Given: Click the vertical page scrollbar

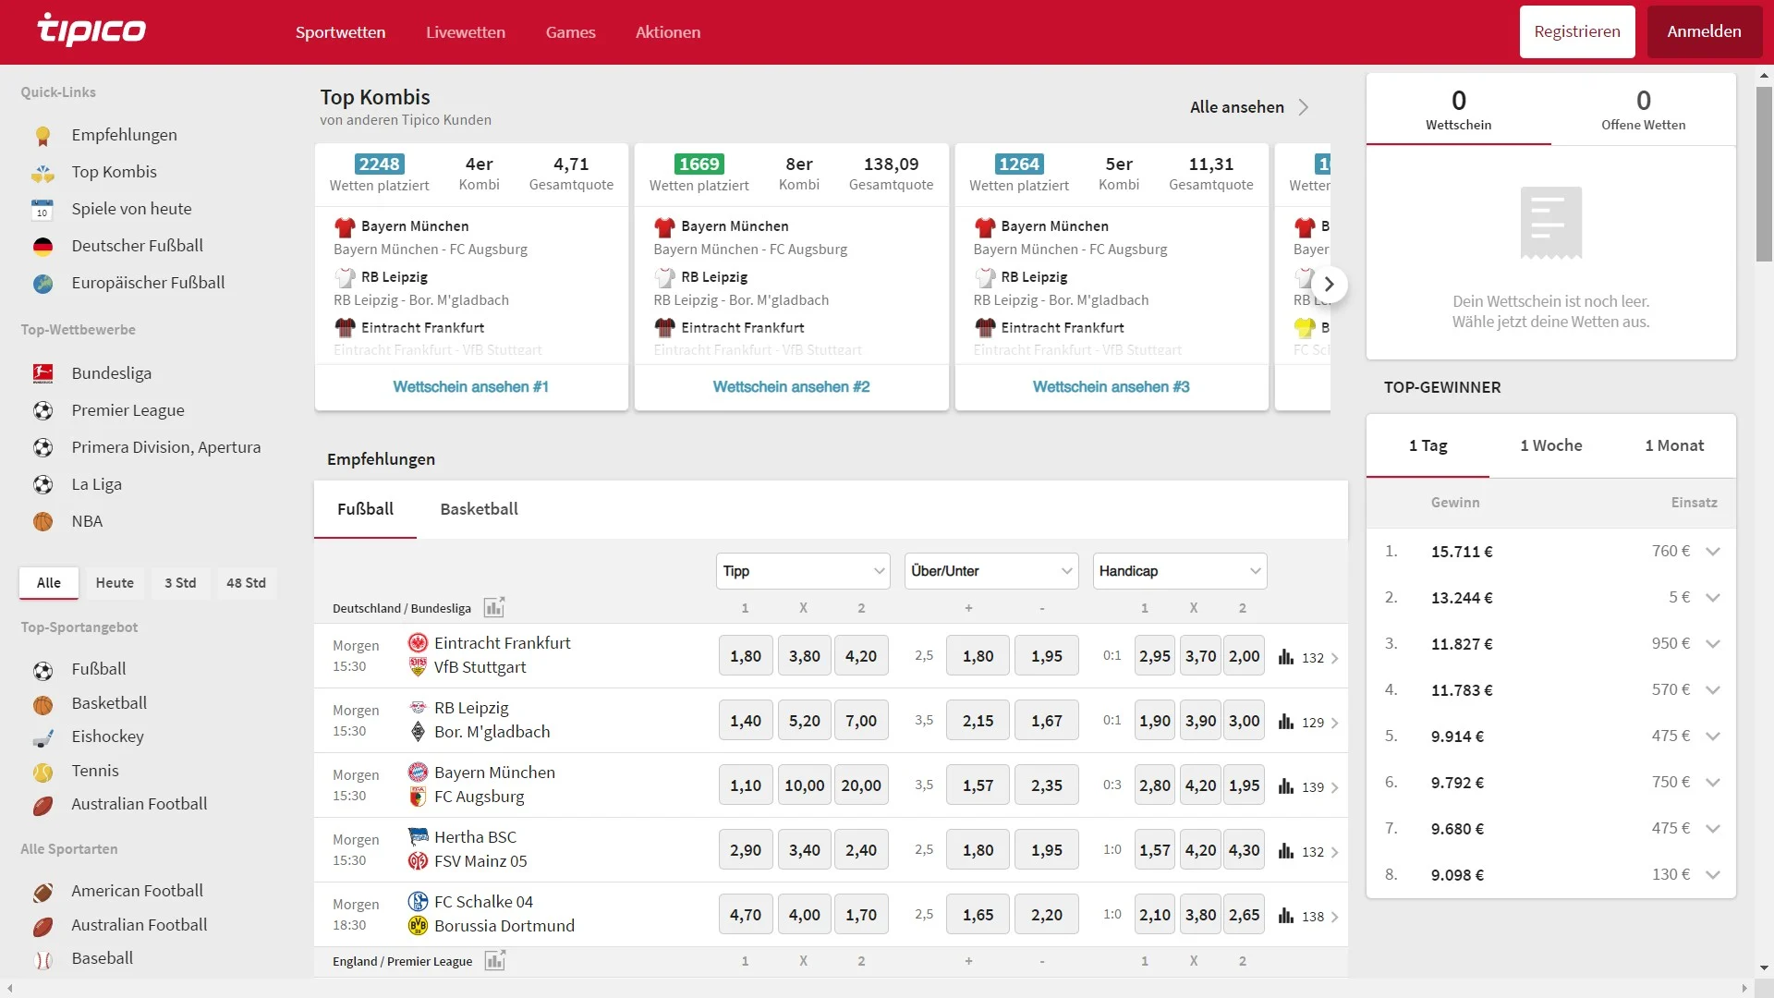Looking at the screenshot, I should pos(1764,175).
